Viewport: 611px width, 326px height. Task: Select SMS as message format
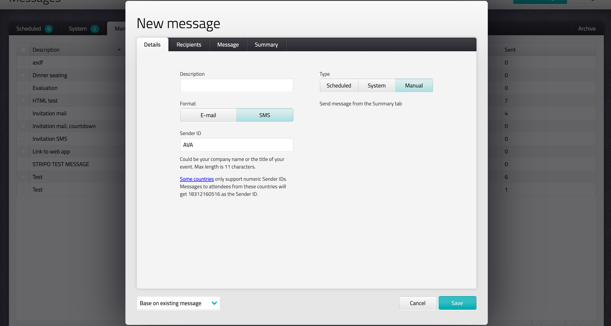click(265, 115)
